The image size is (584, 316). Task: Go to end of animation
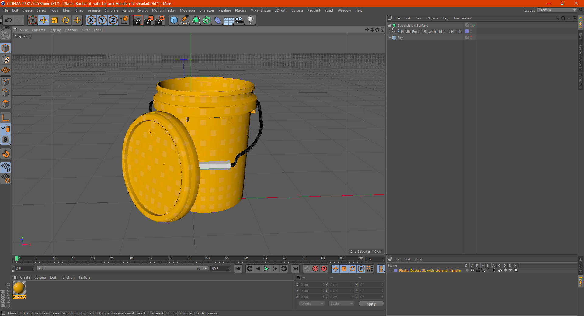pyautogui.click(x=295, y=269)
